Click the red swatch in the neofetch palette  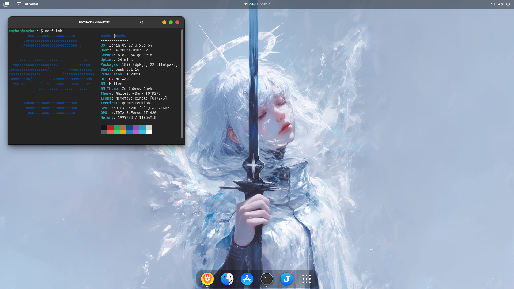click(x=110, y=127)
